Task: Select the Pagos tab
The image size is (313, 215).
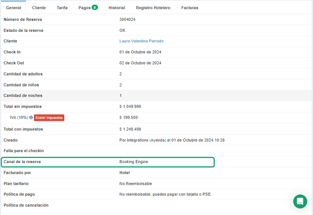Action: point(85,8)
